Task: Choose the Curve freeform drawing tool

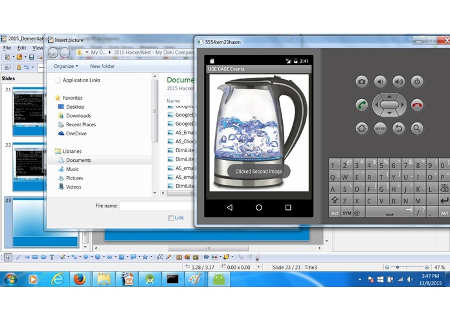Action: [62, 257]
